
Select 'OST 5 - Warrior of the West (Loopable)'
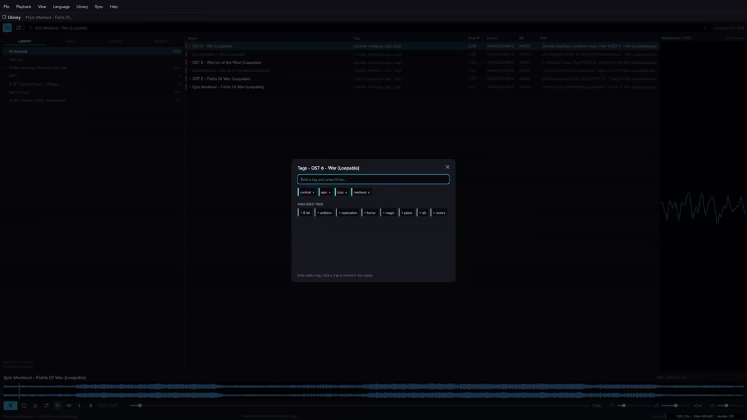point(227,63)
